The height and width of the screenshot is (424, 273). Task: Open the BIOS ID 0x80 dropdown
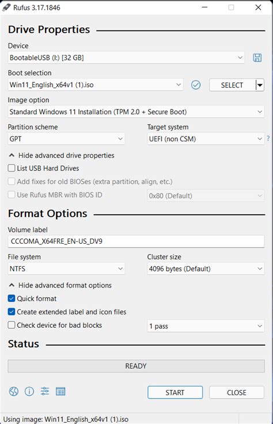[206, 195]
